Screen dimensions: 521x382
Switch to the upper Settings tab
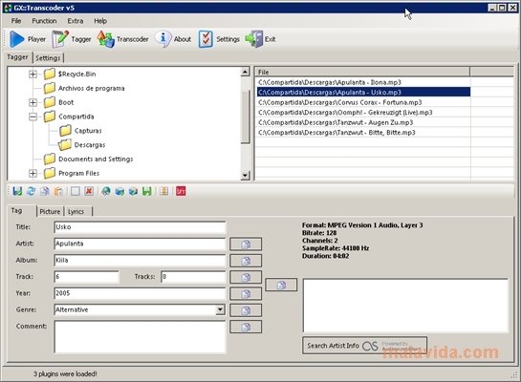tap(48, 58)
